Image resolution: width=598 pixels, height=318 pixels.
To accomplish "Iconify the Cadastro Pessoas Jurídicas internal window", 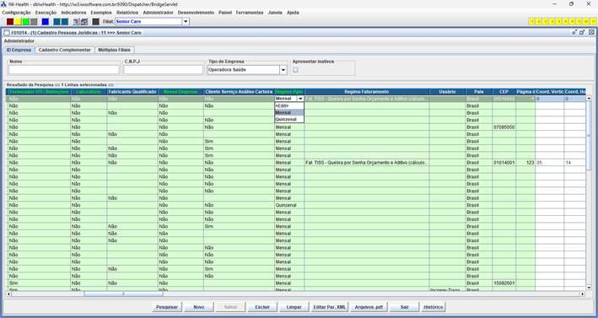I will click(574, 32).
